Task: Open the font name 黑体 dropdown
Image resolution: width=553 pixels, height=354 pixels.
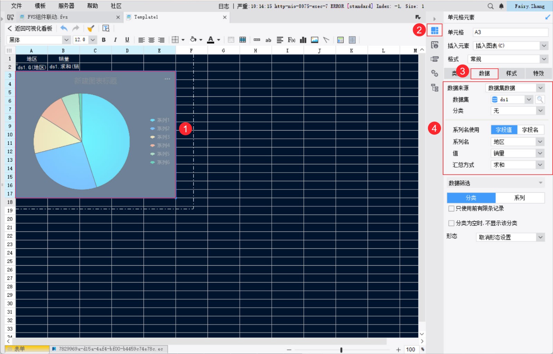Action: 67,40
